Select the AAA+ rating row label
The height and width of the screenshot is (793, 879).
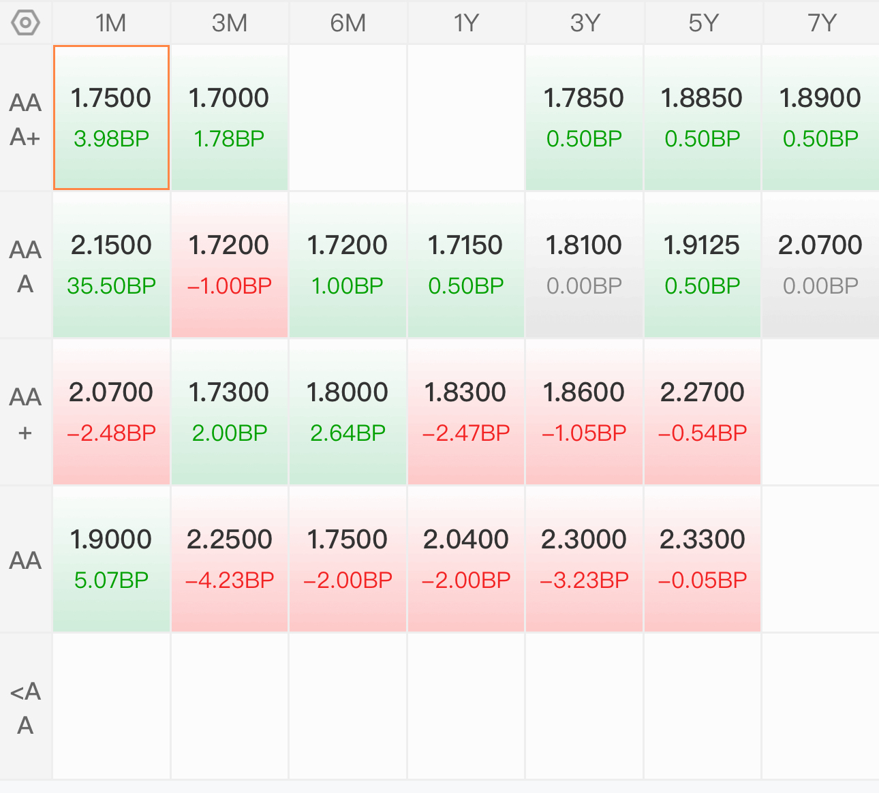pyautogui.click(x=26, y=119)
